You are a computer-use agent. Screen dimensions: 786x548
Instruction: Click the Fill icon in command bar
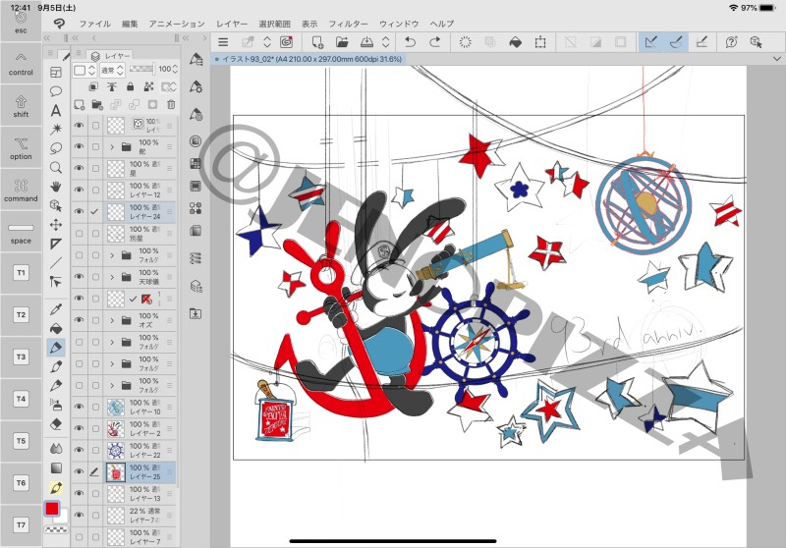[x=515, y=42]
